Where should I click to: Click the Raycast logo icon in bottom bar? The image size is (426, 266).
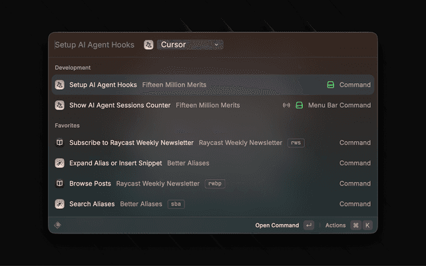[x=58, y=225]
